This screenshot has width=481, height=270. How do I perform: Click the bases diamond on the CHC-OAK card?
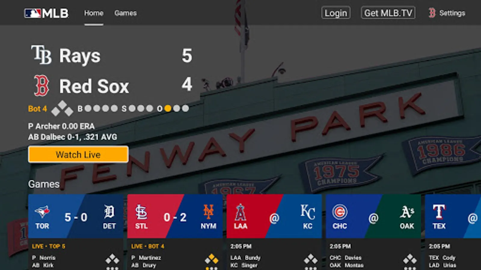[410, 259]
